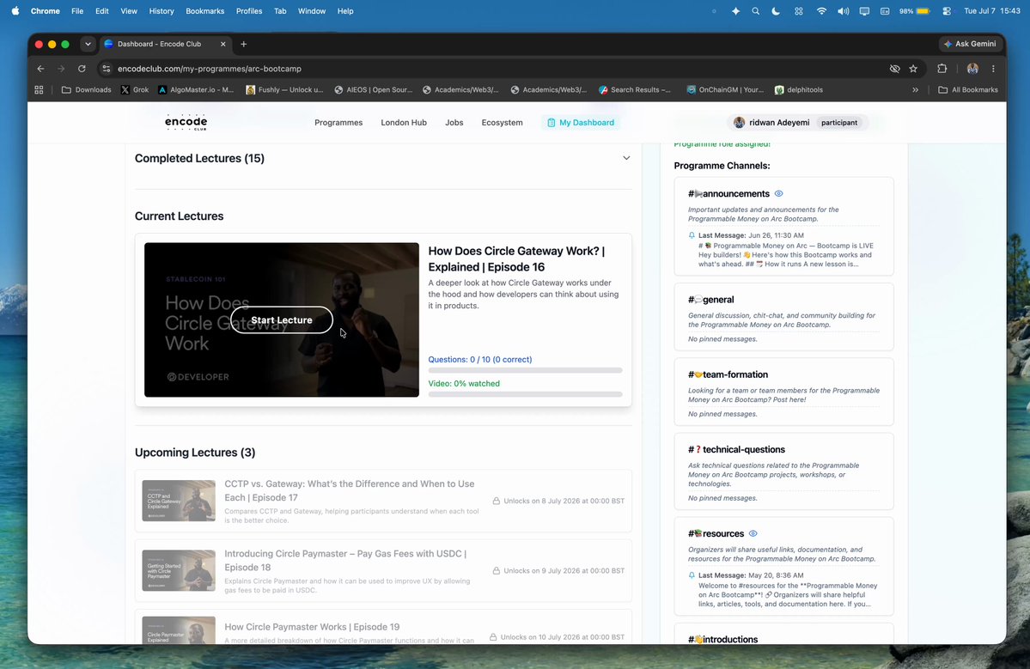Open a new tab with the plus icon
The image size is (1030, 669).
click(x=244, y=44)
